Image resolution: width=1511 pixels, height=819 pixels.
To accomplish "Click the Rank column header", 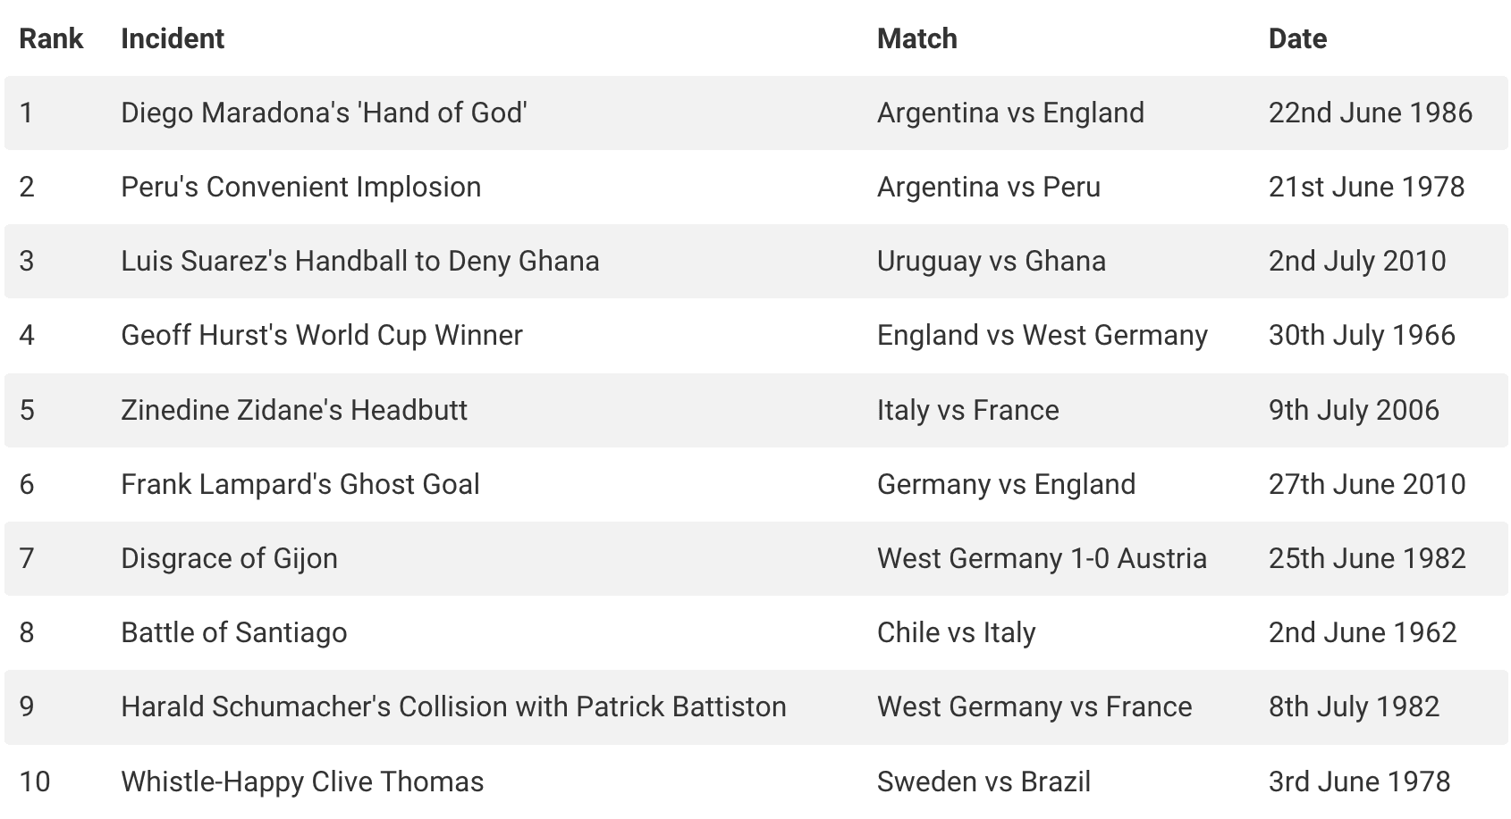I will click(51, 38).
